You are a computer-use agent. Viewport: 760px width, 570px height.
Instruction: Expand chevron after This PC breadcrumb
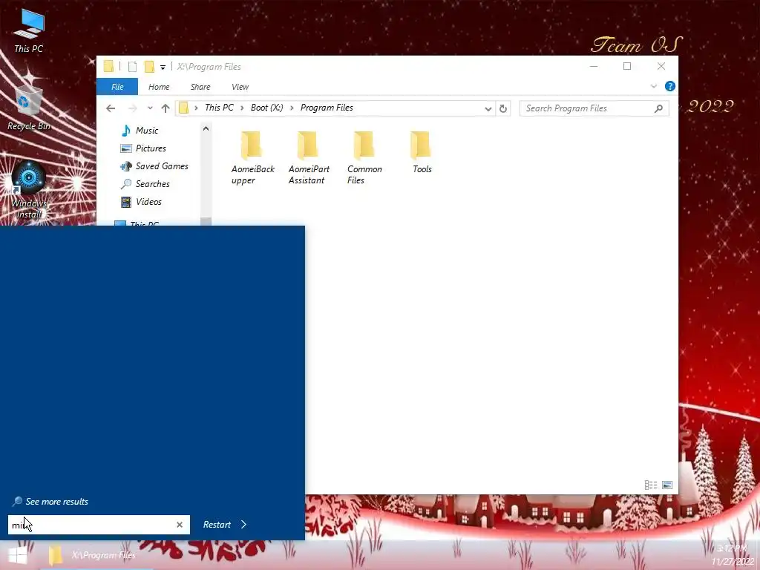(x=242, y=108)
